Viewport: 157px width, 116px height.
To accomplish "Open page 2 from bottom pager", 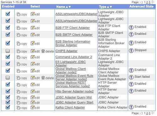I will coord(147,113).
